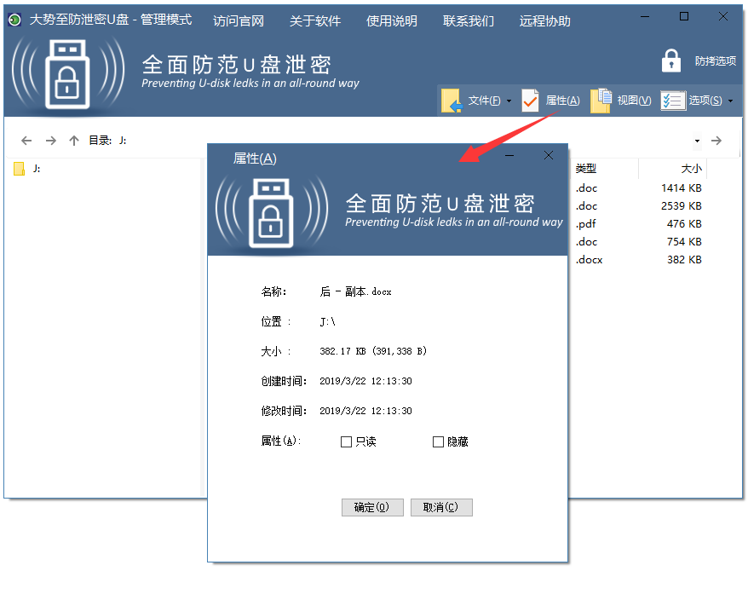This screenshot has height=594, width=748.
Task: Open the 使用说明 menu item
Action: [x=392, y=20]
